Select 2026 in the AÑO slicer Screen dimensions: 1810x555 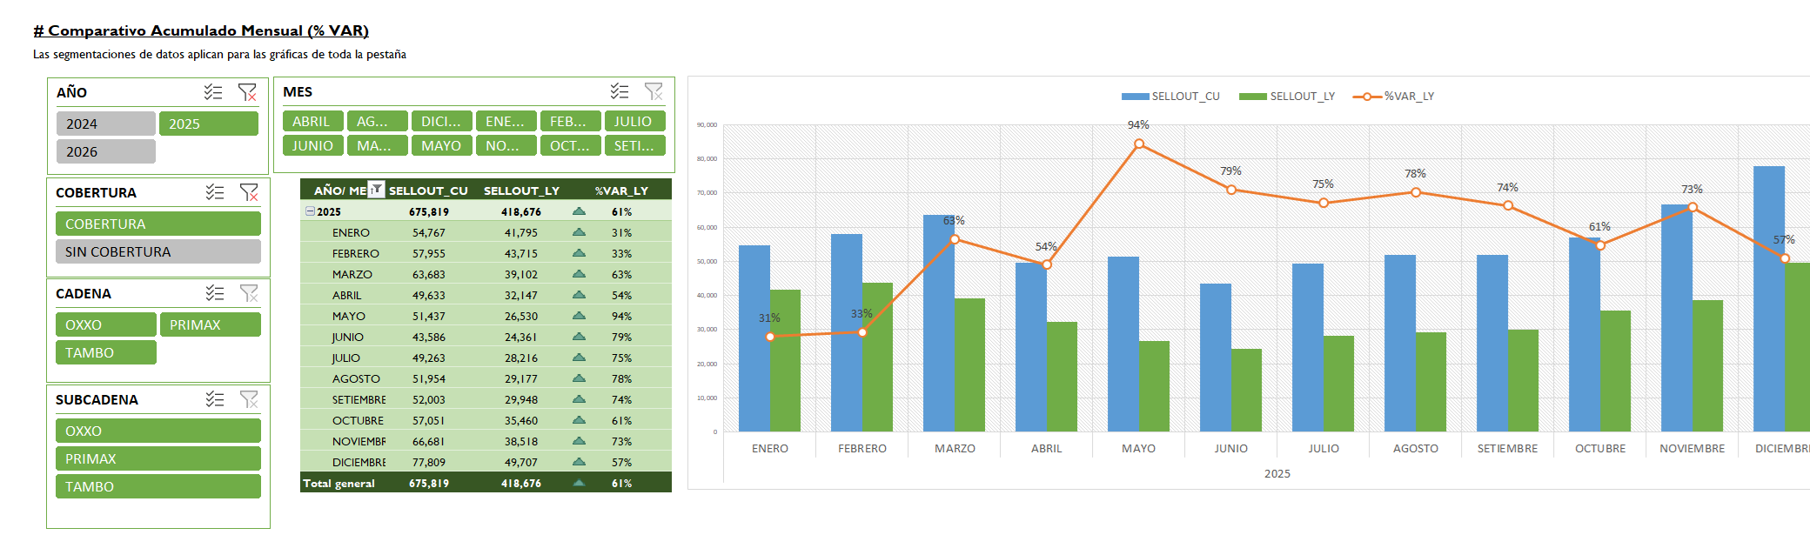pyautogui.click(x=105, y=151)
